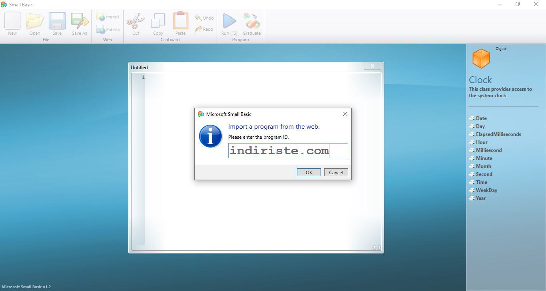Minimize the Small Basic window
This screenshot has height=291, width=546.
pos(500,4)
